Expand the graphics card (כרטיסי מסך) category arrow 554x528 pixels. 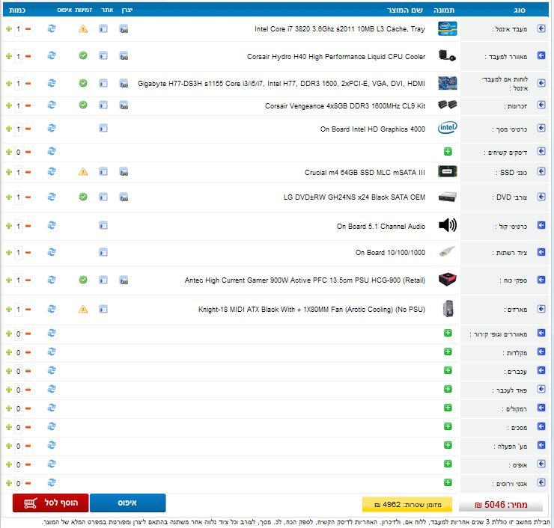[541, 128]
